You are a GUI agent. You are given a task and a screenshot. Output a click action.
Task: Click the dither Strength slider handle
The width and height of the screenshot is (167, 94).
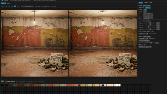151,43
